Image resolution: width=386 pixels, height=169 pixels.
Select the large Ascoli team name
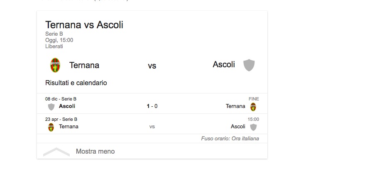tap(224, 64)
